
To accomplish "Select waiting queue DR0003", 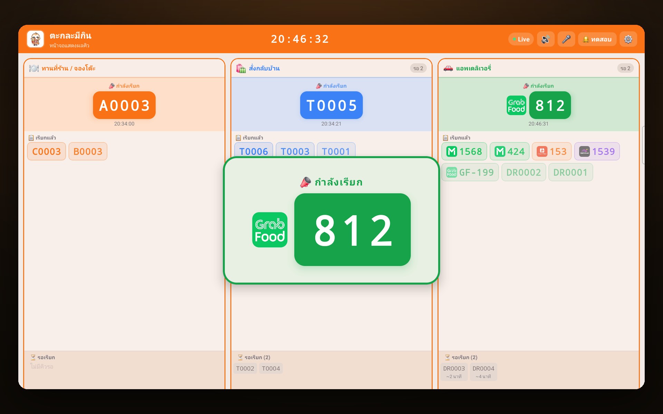I will 454,372.
